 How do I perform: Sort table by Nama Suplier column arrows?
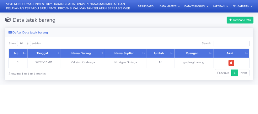coord(143,53)
